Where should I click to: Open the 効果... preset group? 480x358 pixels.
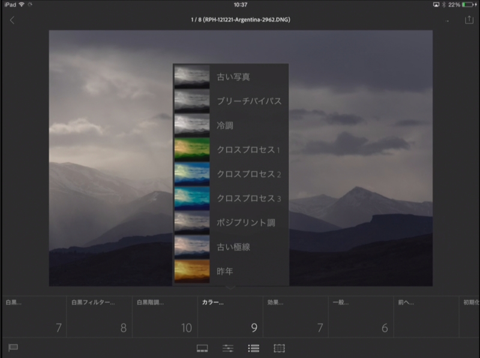point(296,317)
